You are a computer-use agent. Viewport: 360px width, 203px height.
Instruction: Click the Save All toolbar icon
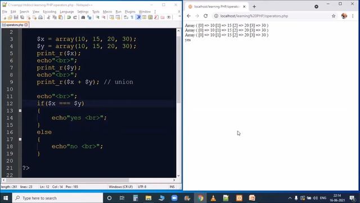(22, 17)
